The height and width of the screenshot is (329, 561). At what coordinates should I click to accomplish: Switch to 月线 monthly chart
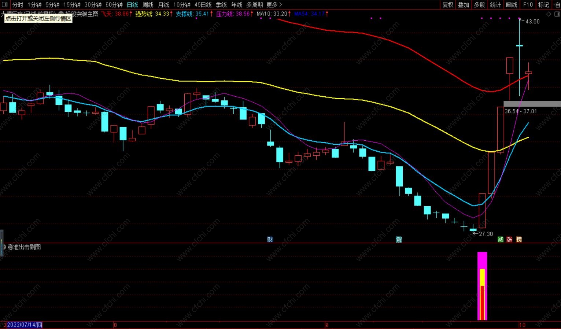pos(163,5)
